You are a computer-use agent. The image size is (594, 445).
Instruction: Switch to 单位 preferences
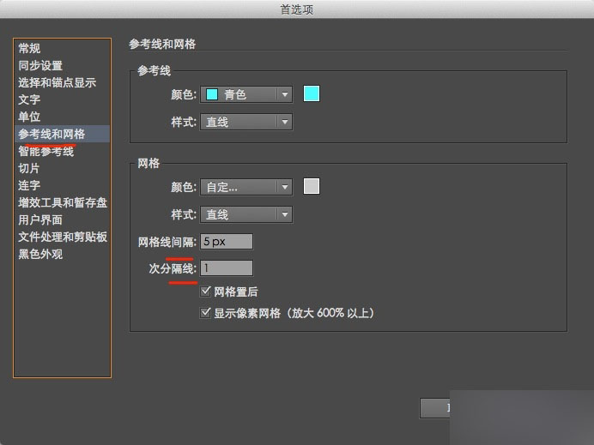click(x=29, y=117)
